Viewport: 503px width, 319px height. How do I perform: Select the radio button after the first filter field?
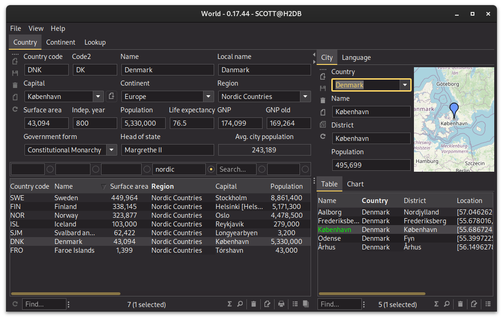pyautogui.click(x=50, y=169)
